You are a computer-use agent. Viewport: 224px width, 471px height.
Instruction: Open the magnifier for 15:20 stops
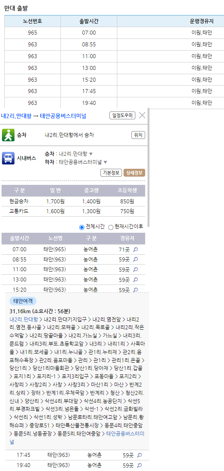136,290
